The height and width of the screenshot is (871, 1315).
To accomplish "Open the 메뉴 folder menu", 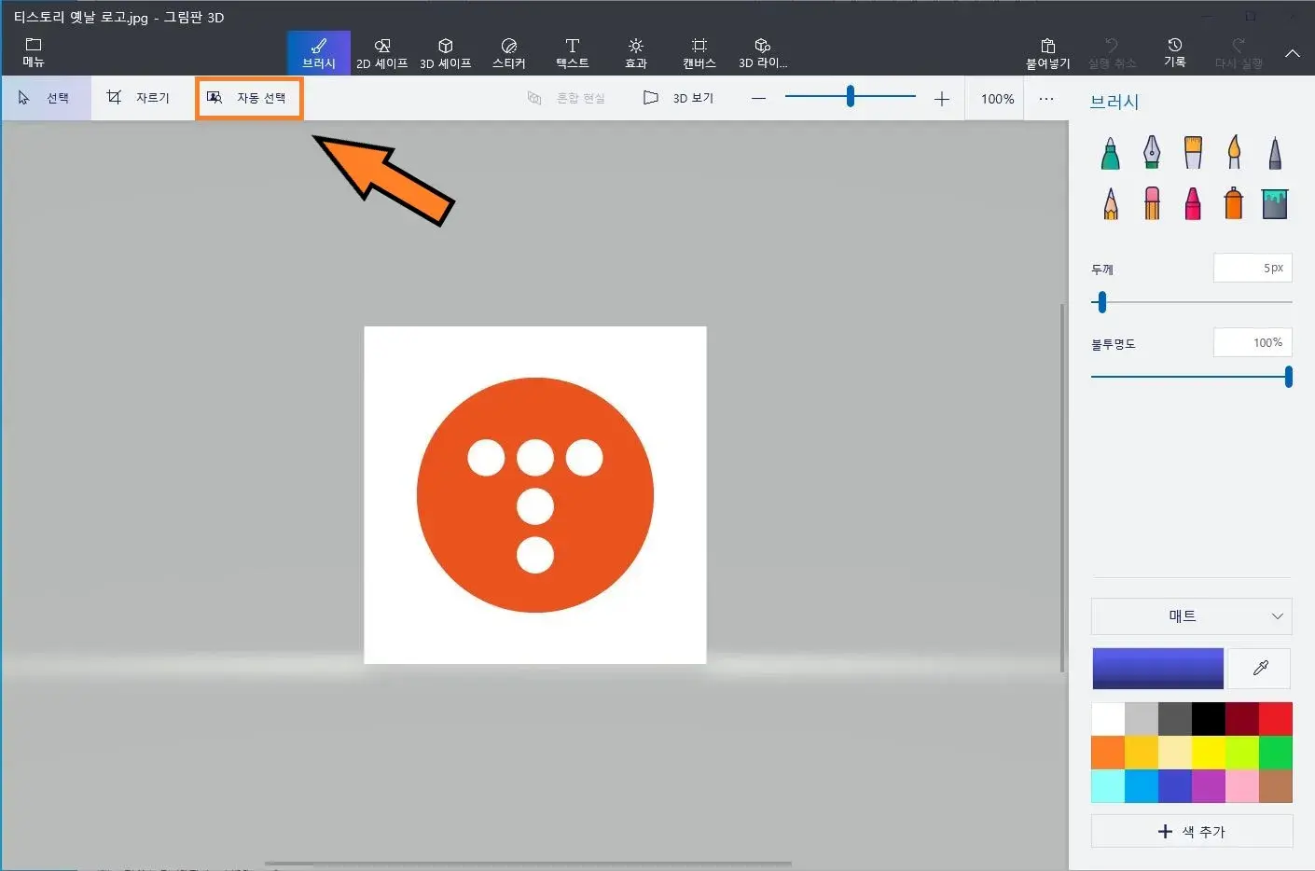I will coord(34,52).
